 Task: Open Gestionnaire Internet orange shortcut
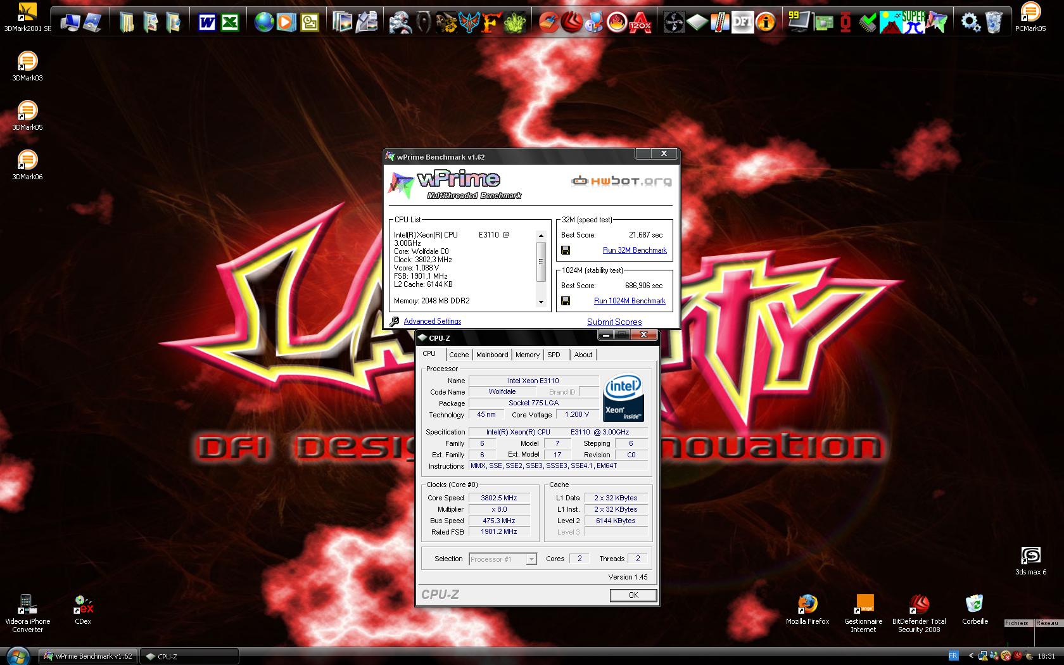(863, 613)
